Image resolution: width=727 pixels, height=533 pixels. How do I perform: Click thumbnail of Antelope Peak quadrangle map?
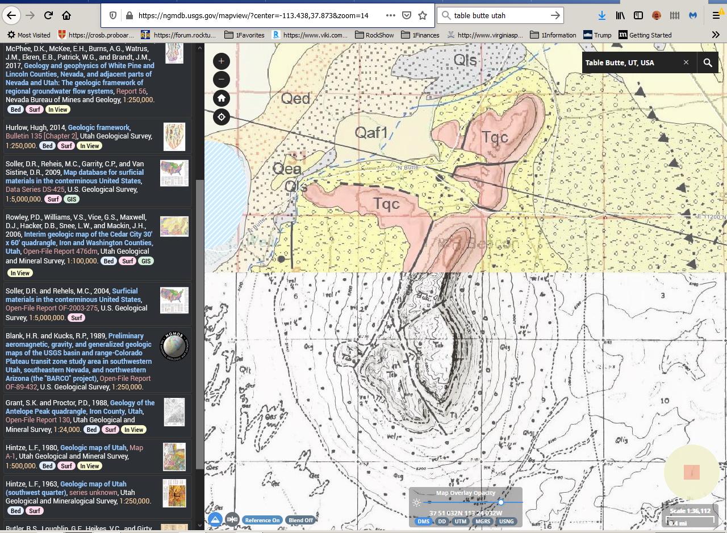pyautogui.click(x=174, y=412)
